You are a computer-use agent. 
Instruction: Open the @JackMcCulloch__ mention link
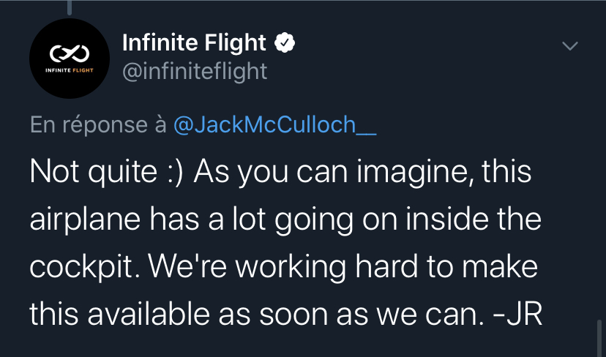pyautogui.click(x=275, y=125)
